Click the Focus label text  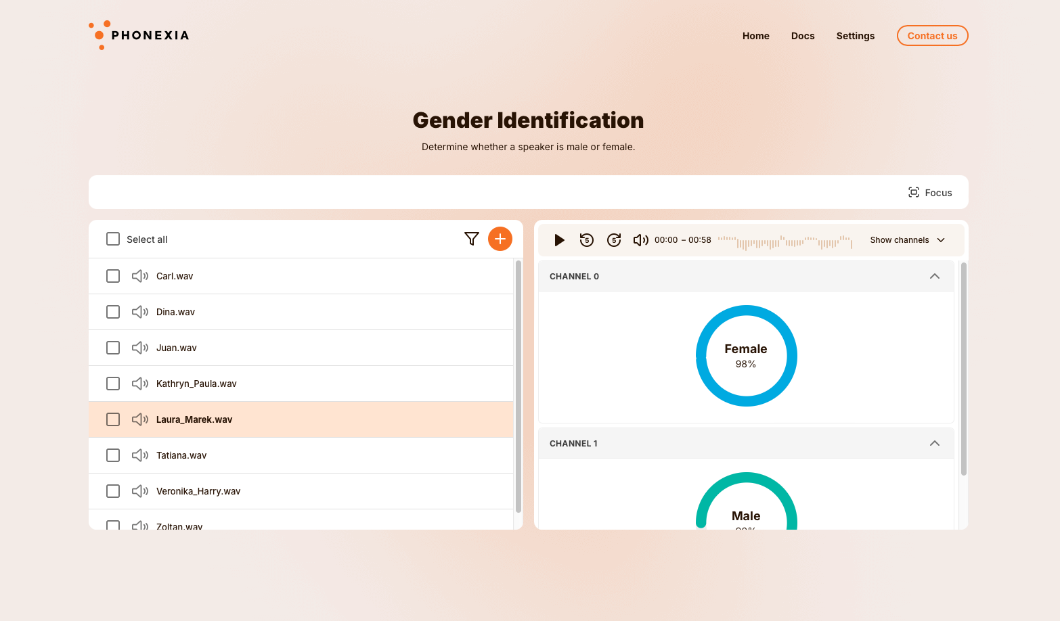[x=938, y=193]
